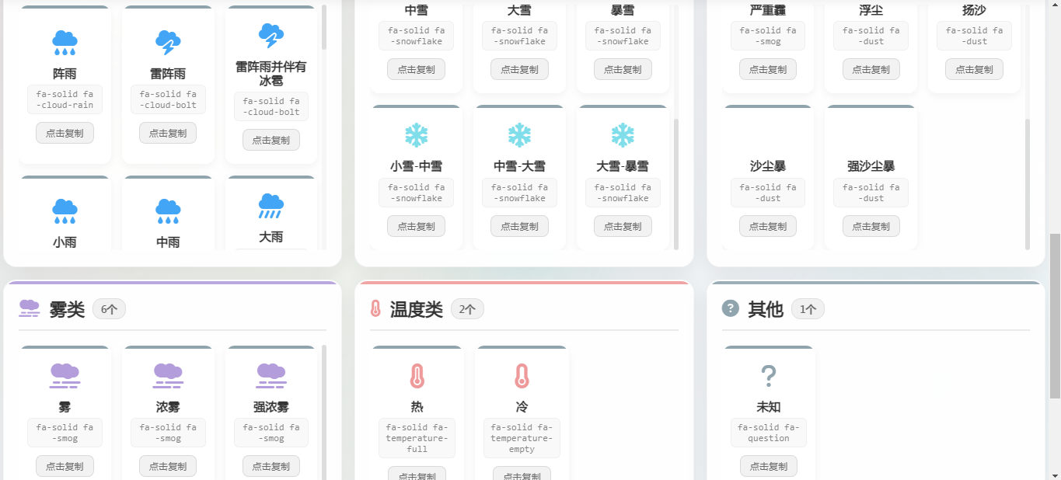The width and height of the screenshot is (1061, 480).
Task: Click the fa-cloud-rain code under 阵雨
Action: [x=65, y=99]
